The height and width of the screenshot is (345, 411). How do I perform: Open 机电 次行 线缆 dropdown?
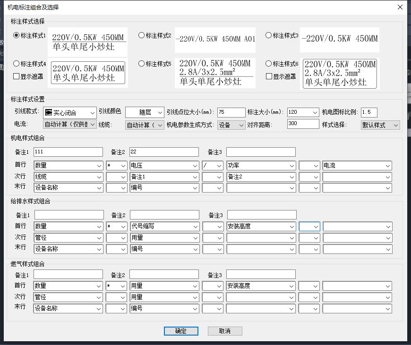pyautogui.click(x=68, y=177)
